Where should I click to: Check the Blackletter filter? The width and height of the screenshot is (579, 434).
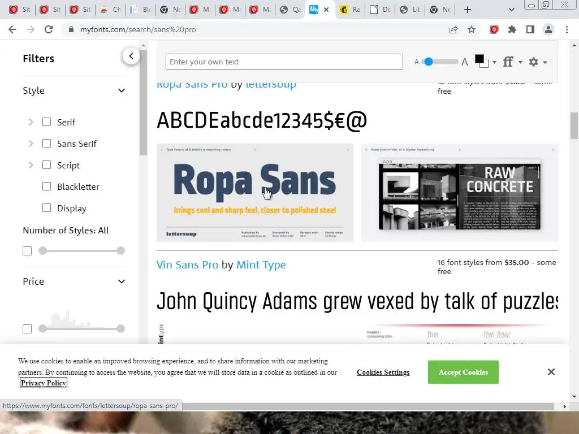pos(46,186)
